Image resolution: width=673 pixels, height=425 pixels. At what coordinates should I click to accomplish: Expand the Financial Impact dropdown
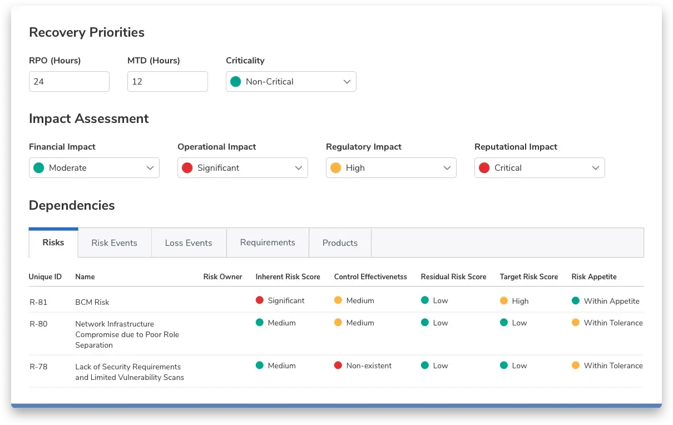click(x=94, y=168)
